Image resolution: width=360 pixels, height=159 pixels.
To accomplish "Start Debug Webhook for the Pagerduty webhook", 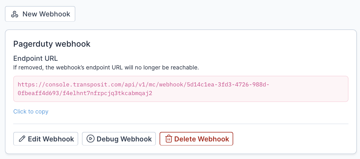I will tap(119, 139).
